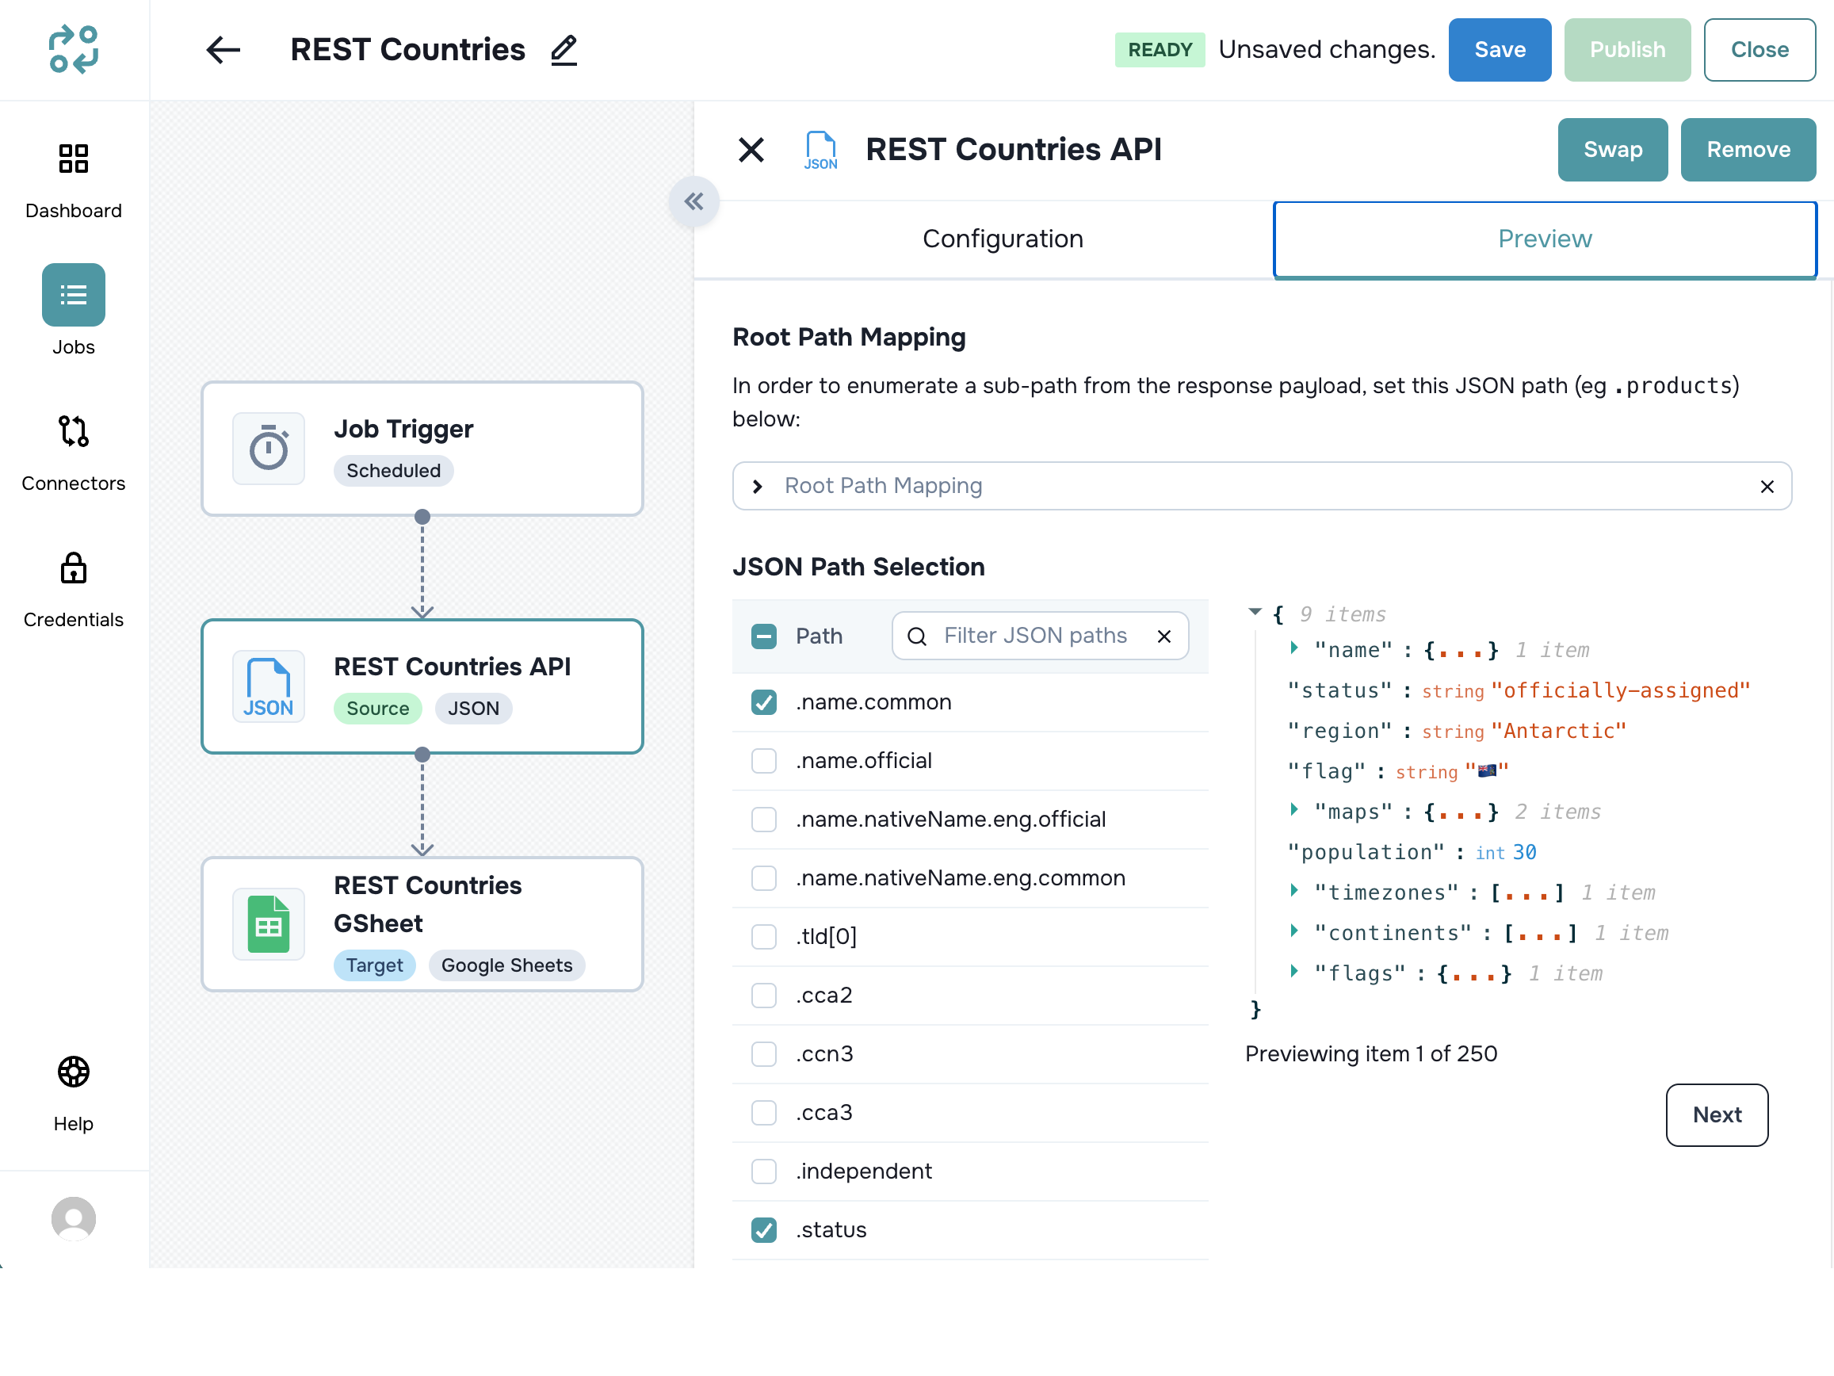Check the .independent path
Screen dimensions: 1834x1376
coord(763,1172)
